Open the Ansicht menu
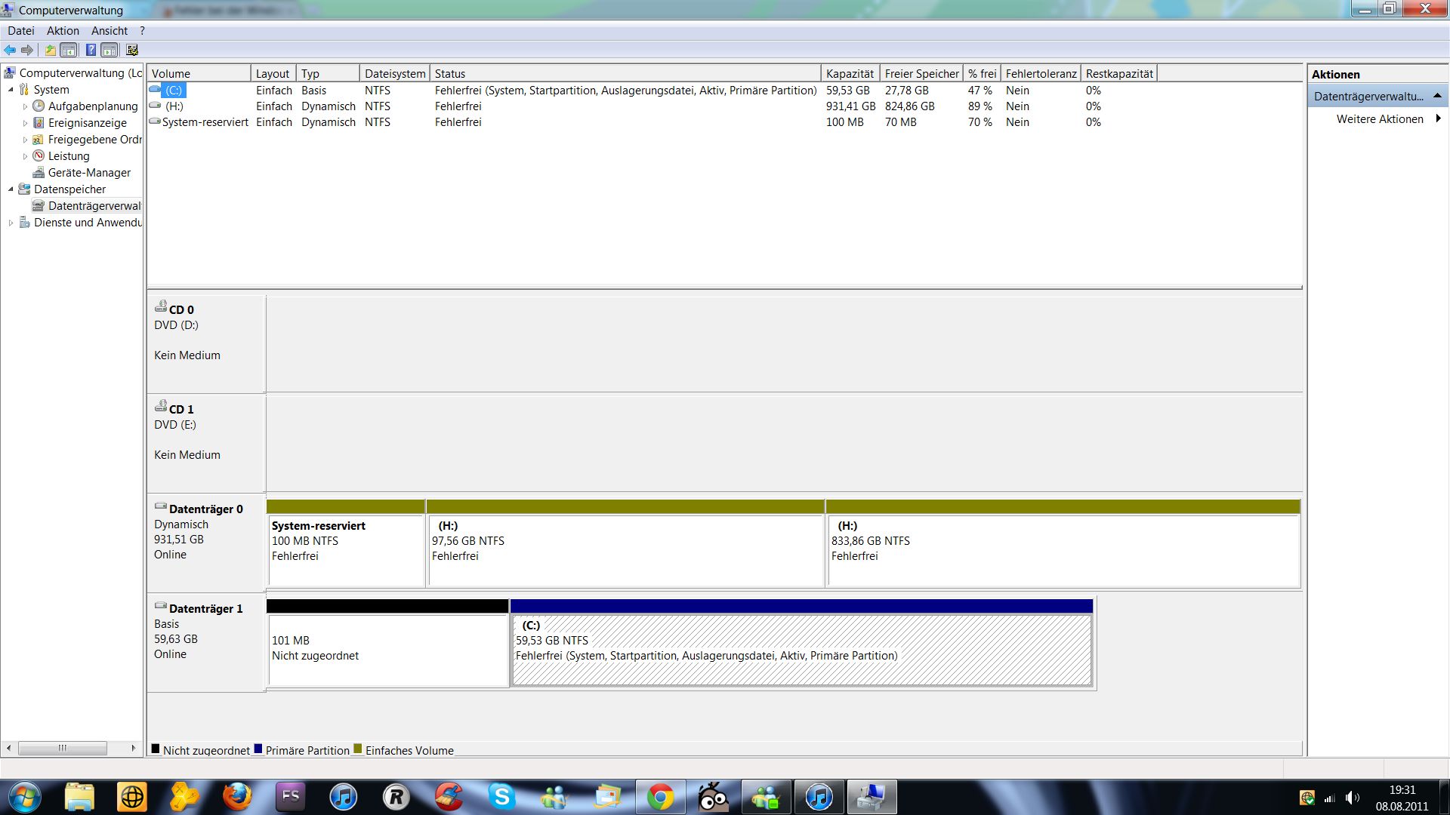 [x=110, y=31]
